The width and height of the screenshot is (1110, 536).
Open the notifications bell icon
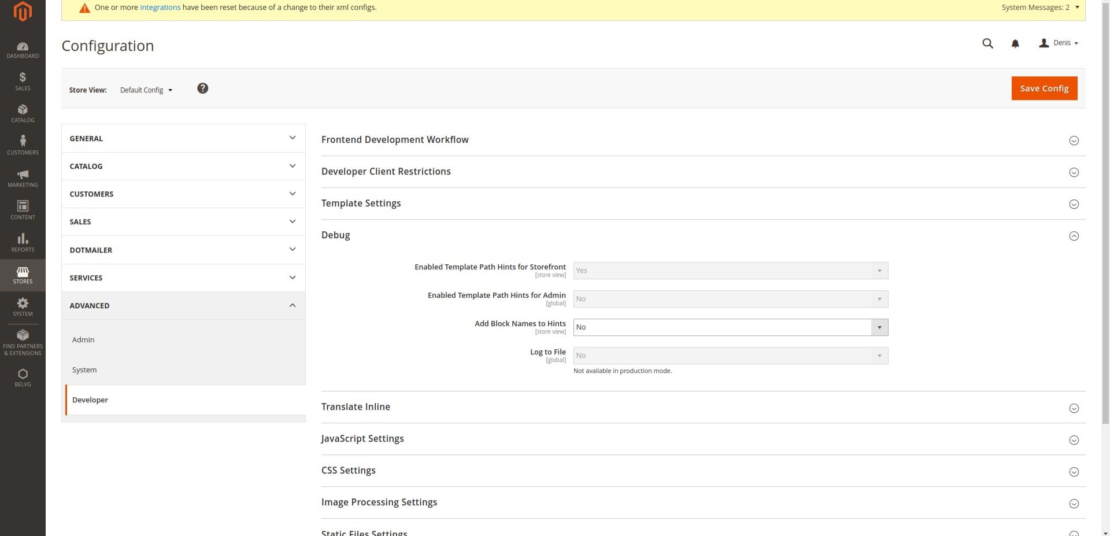(1015, 43)
